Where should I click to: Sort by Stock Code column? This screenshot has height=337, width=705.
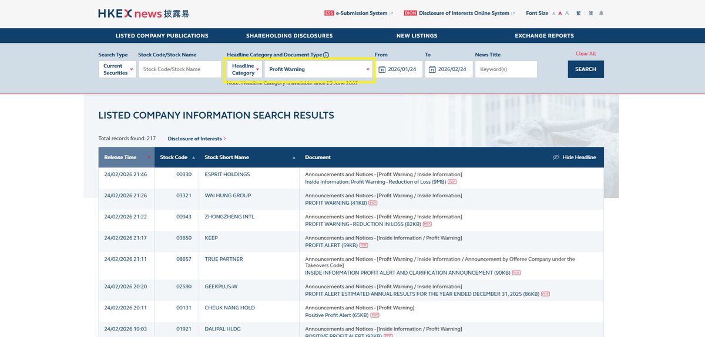176,157
